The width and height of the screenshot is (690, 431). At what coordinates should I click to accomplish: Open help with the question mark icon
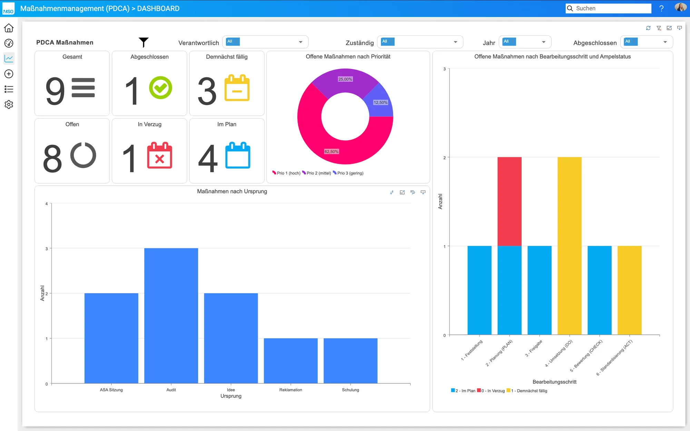pyautogui.click(x=661, y=8)
